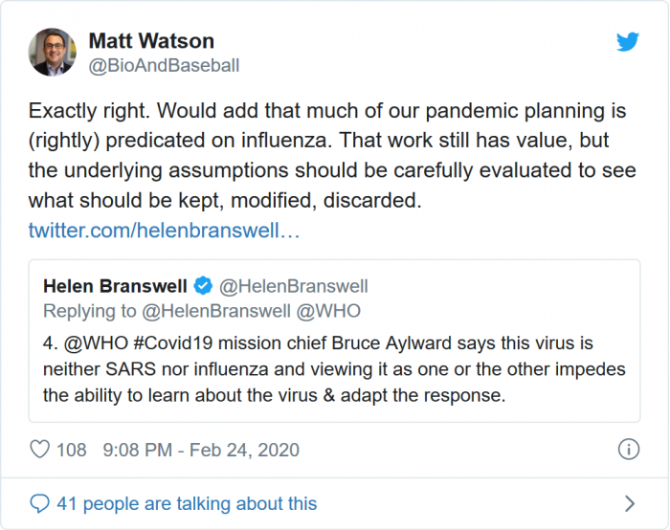The width and height of the screenshot is (670, 530).
Task: Expand the conversation with the chevron arrow
Action: 629,503
